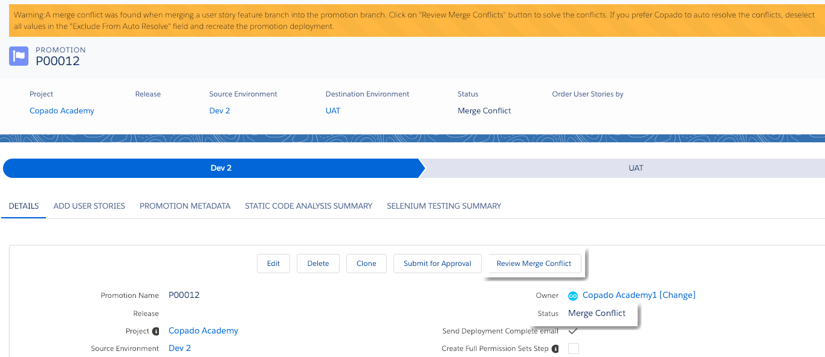This screenshot has height=357, width=825.
Task: Open Copado Academy project link in header
Action: [62, 111]
